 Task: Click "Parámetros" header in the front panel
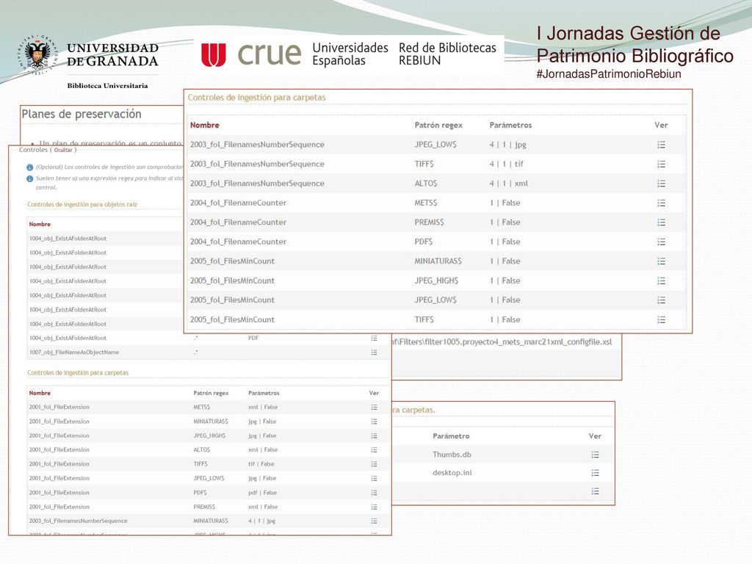tap(510, 125)
